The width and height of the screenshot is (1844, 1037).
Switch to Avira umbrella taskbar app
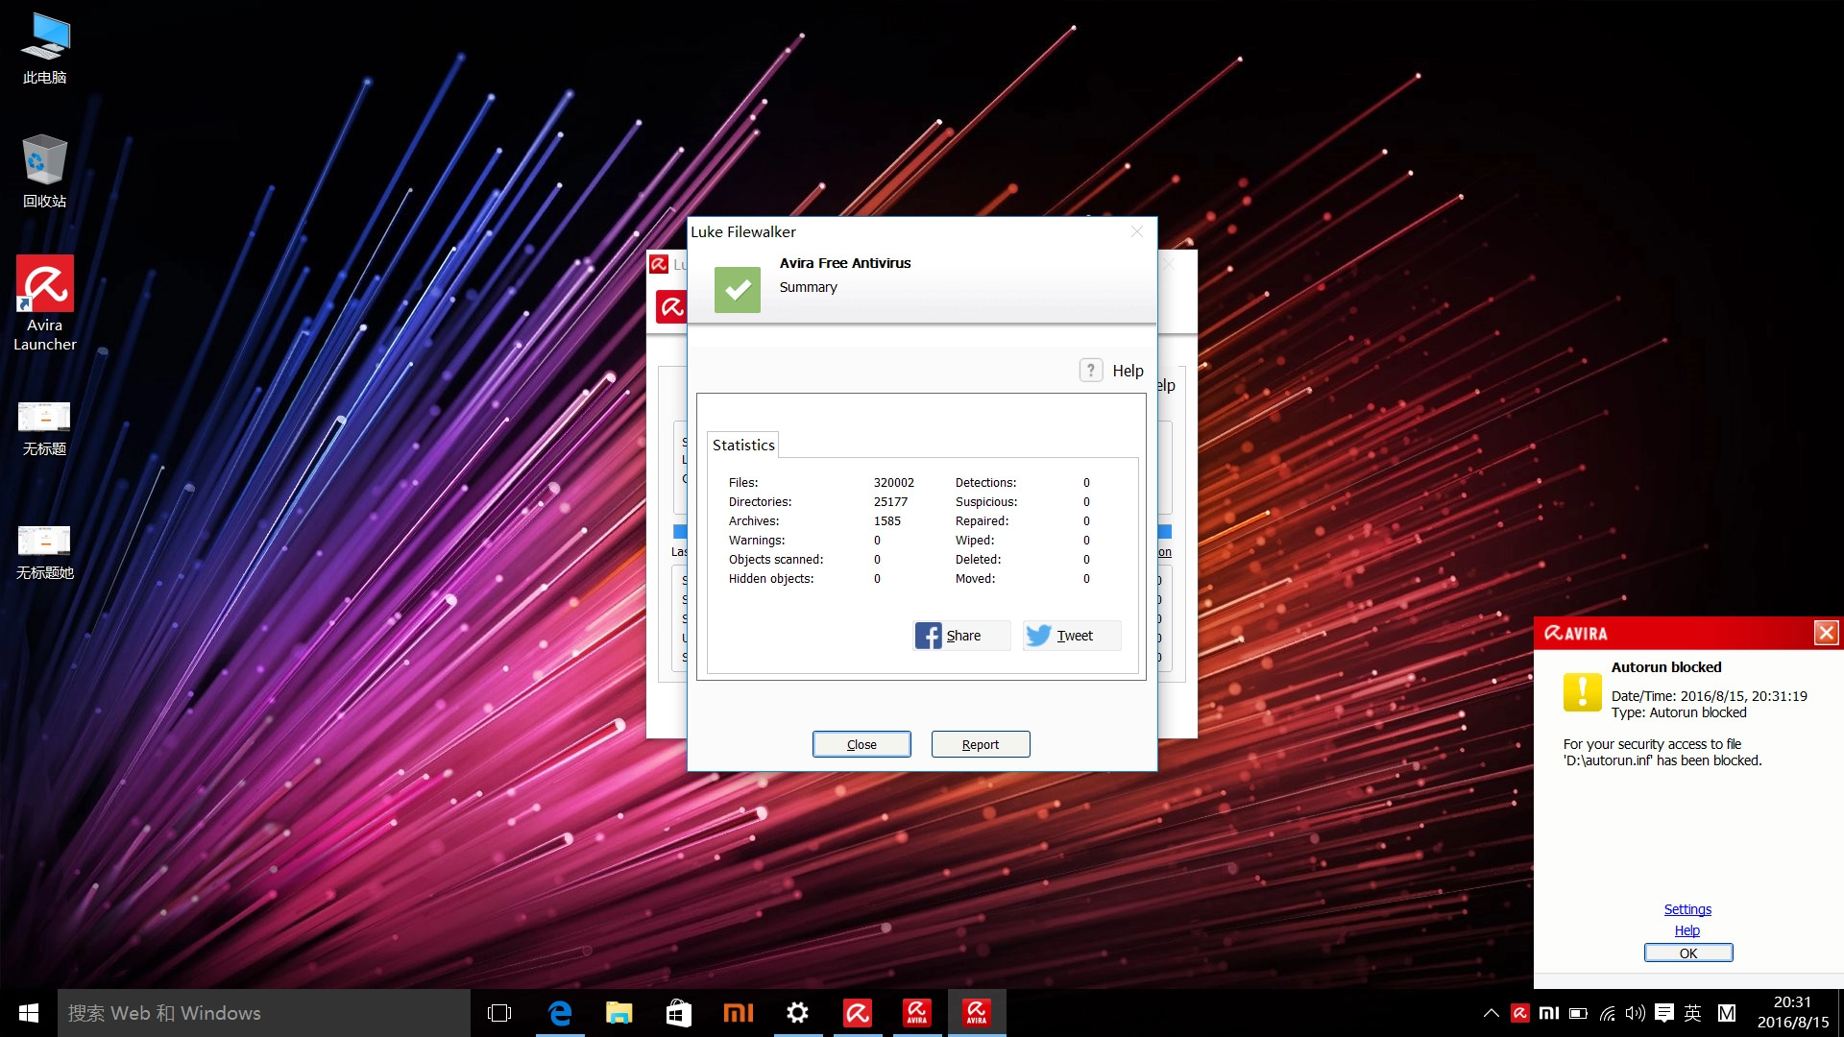(858, 1013)
